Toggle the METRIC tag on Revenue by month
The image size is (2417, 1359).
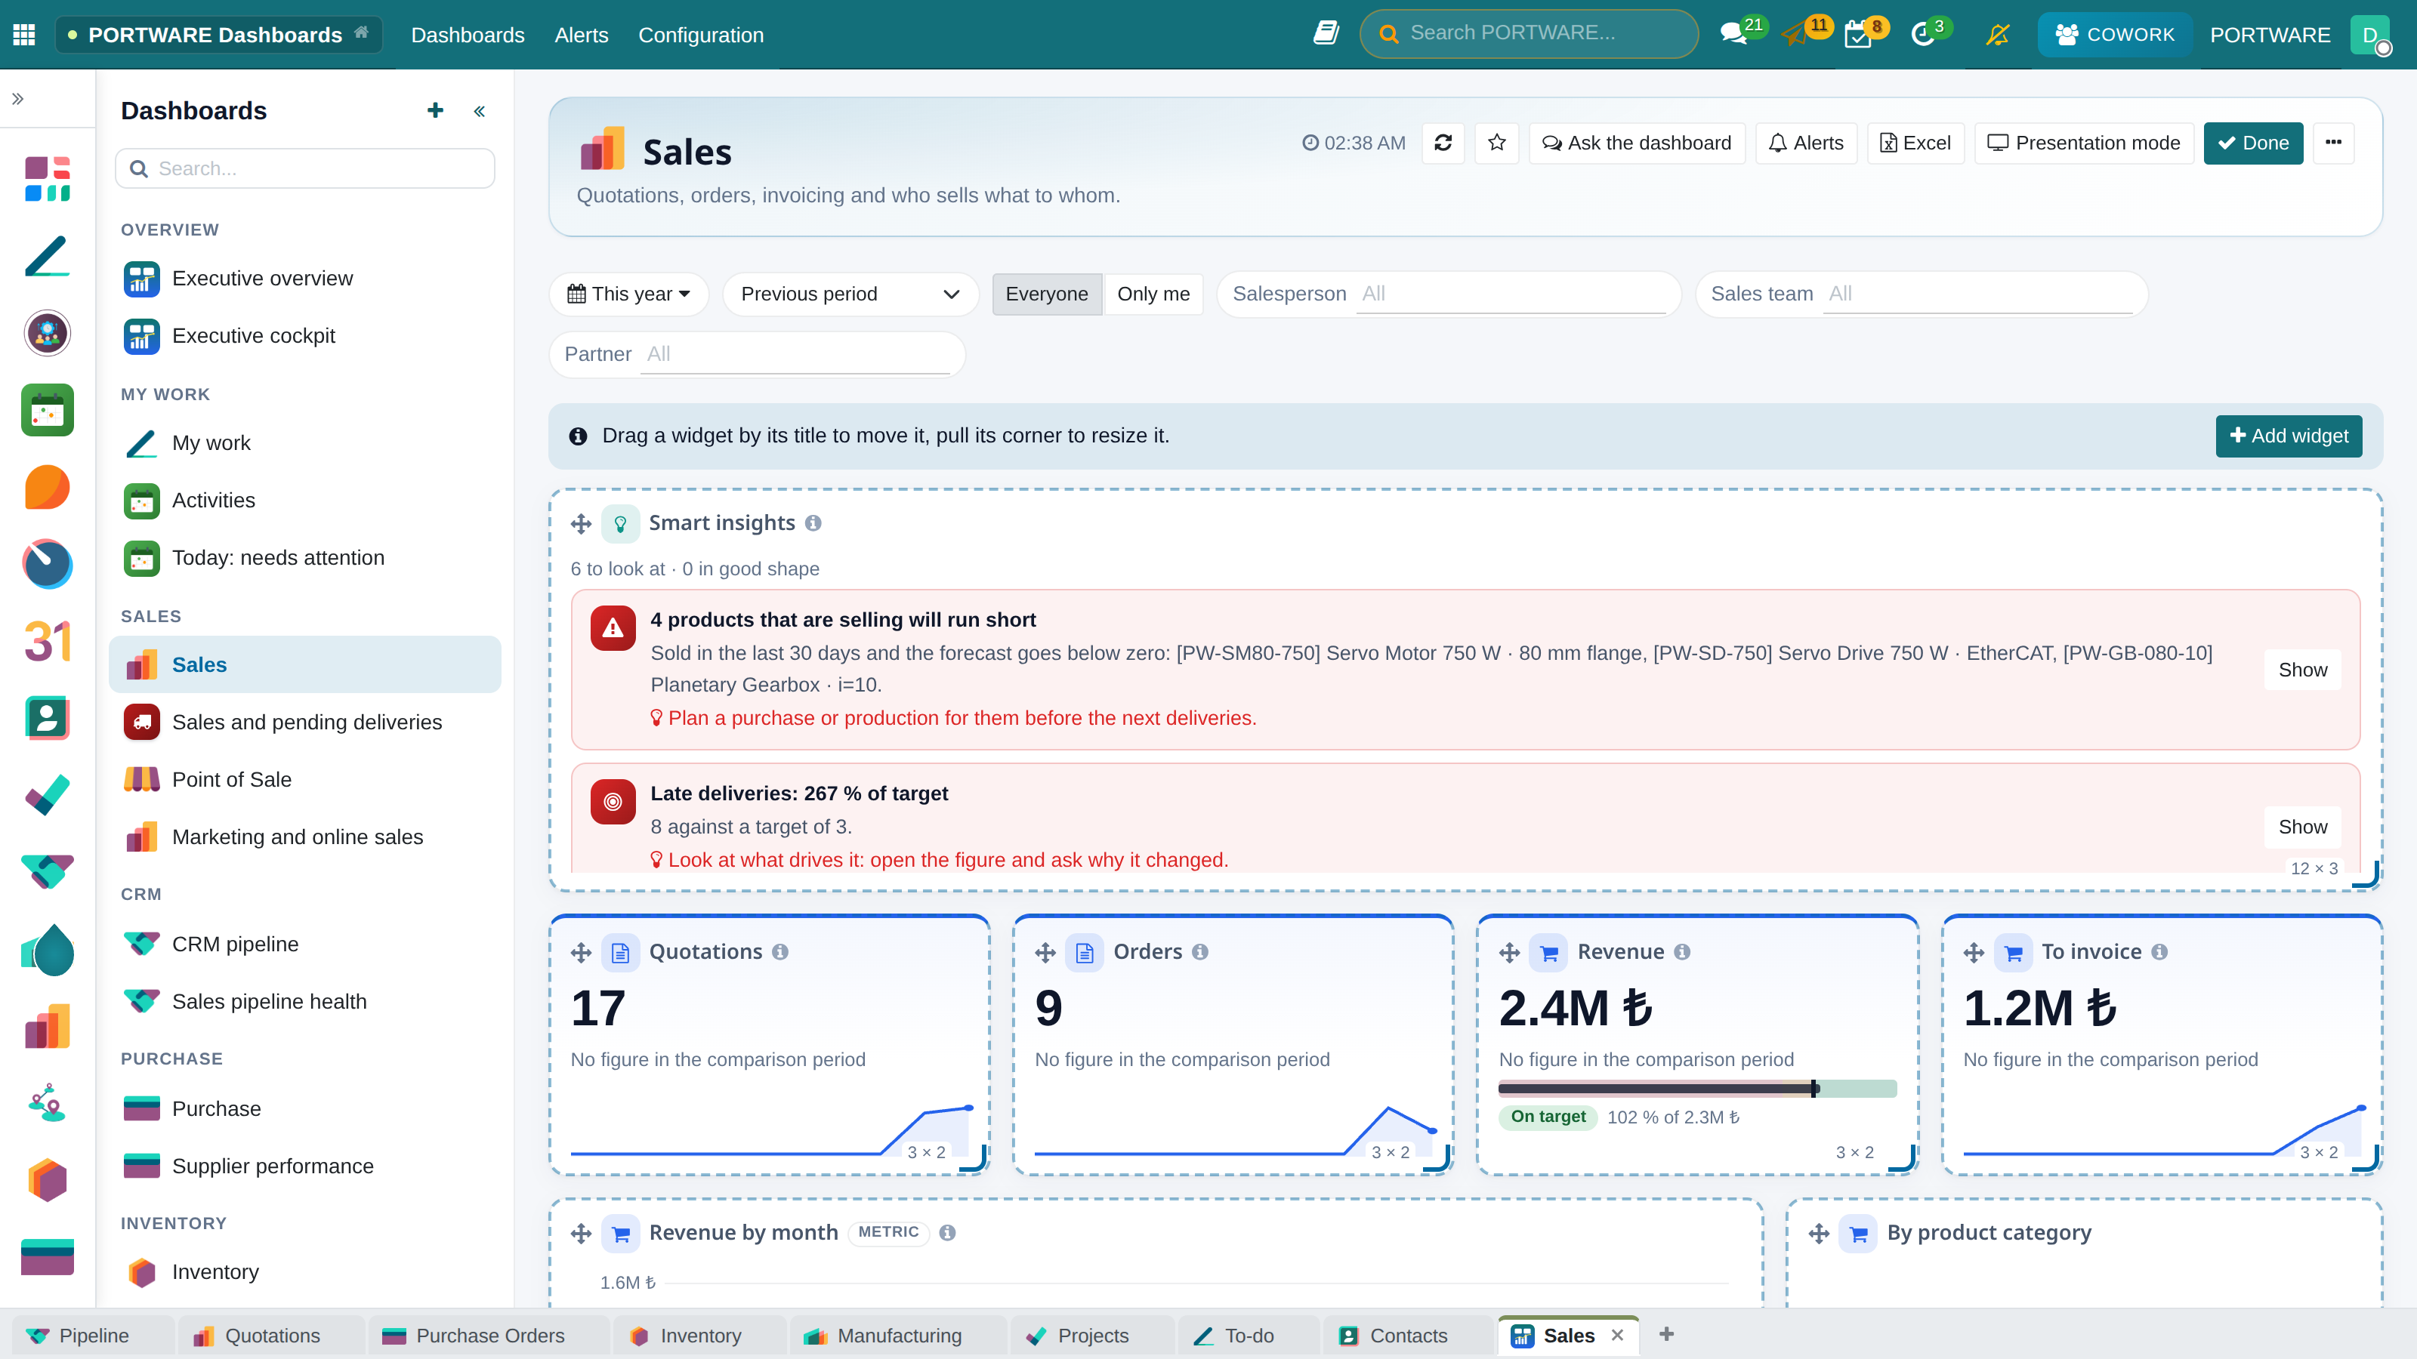[887, 1232]
